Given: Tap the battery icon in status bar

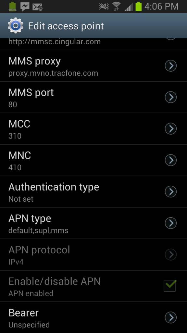Looking at the screenshot, I should [138, 7].
